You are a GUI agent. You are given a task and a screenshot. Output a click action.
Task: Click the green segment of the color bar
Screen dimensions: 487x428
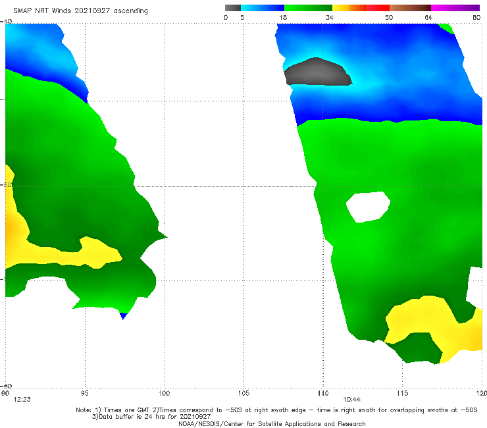point(309,8)
